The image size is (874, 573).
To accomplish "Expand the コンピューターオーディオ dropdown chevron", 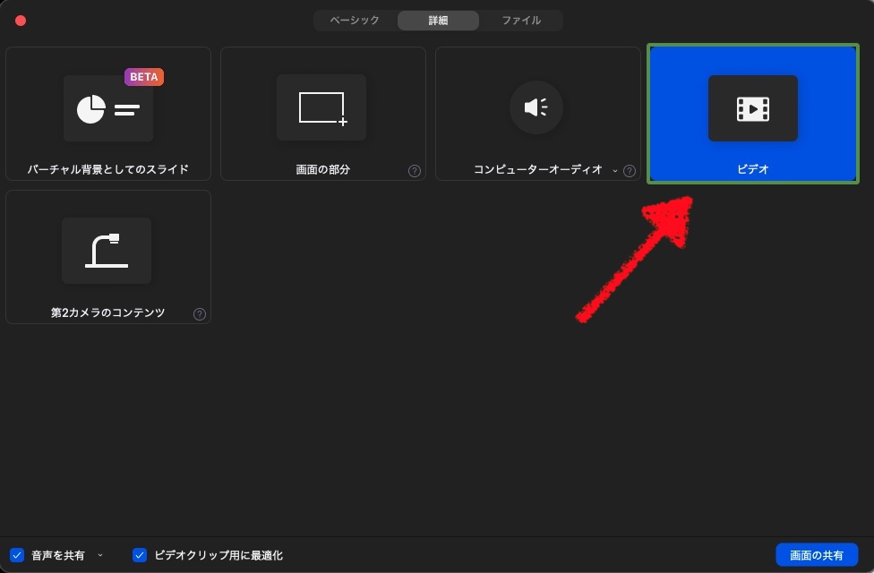I will click(x=613, y=170).
